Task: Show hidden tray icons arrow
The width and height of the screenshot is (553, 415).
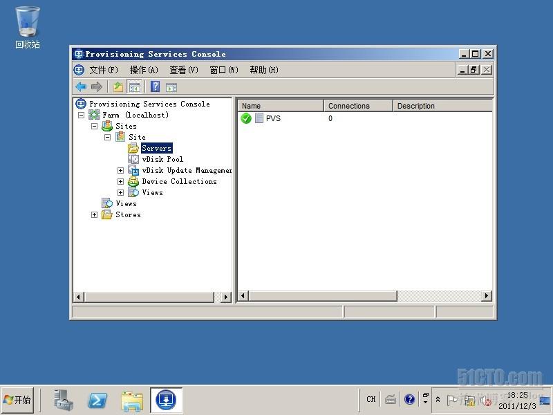Action: coord(438,400)
